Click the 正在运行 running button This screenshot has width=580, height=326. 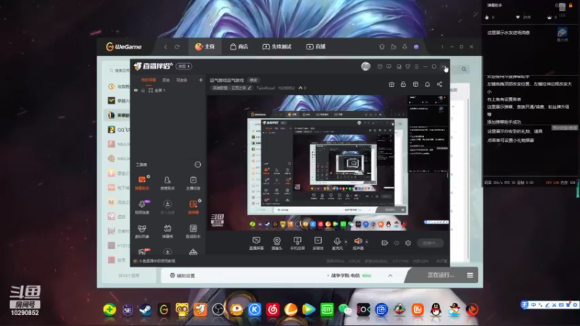pos(440,275)
